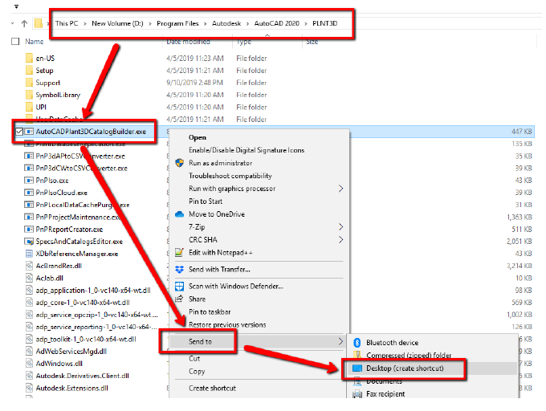The width and height of the screenshot is (546, 411).
Task: Click the Dropbox Send with Transfer icon
Action: coord(179,270)
